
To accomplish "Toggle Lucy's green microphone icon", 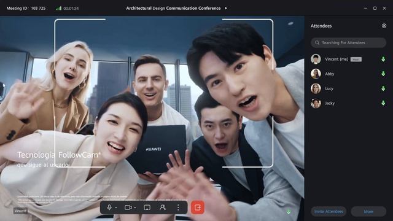I will [383, 88].
